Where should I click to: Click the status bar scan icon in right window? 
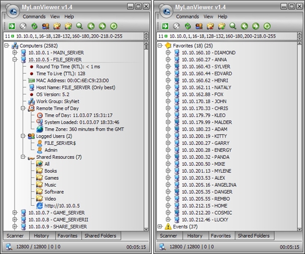[163, 246]
